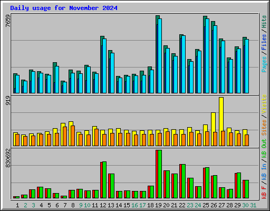Select the green kB Out bar for day 12
The height and width of the screenshot is (211, 270).
pyautogui.click(x=104, y=180)
